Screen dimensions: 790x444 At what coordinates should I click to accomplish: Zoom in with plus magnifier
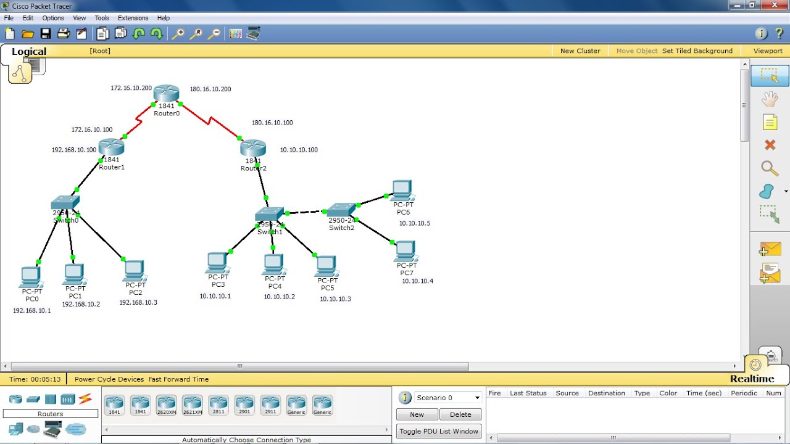178,34
